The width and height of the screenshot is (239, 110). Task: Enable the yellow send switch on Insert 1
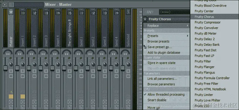point(23,97)
